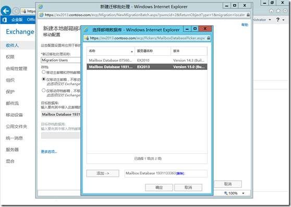Sort by name column header
This screenshot has height=207, width=291.
pyautogui.click(x=111, y=51)
